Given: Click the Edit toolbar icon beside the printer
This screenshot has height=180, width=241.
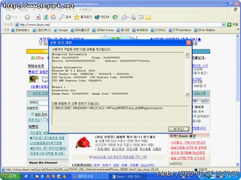Looking at the screenshot, I should click(141, 17).
